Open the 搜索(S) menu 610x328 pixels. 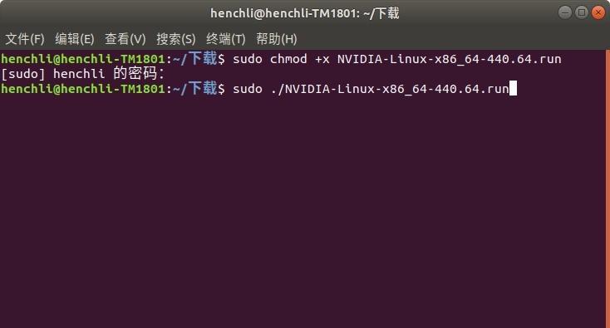176,39
